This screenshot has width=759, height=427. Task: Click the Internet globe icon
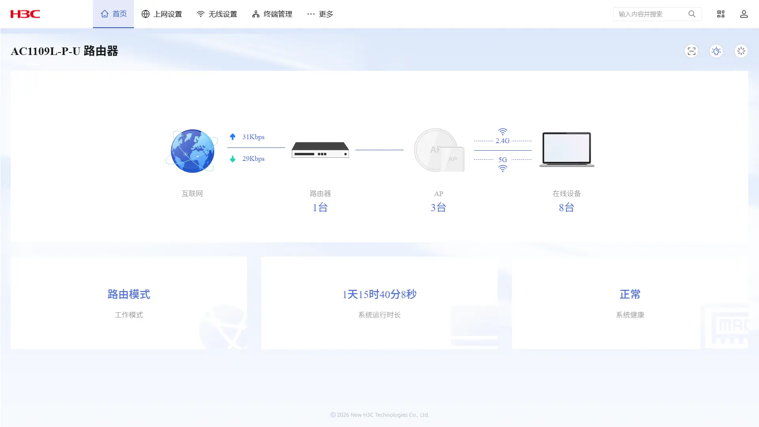point(192,151)
